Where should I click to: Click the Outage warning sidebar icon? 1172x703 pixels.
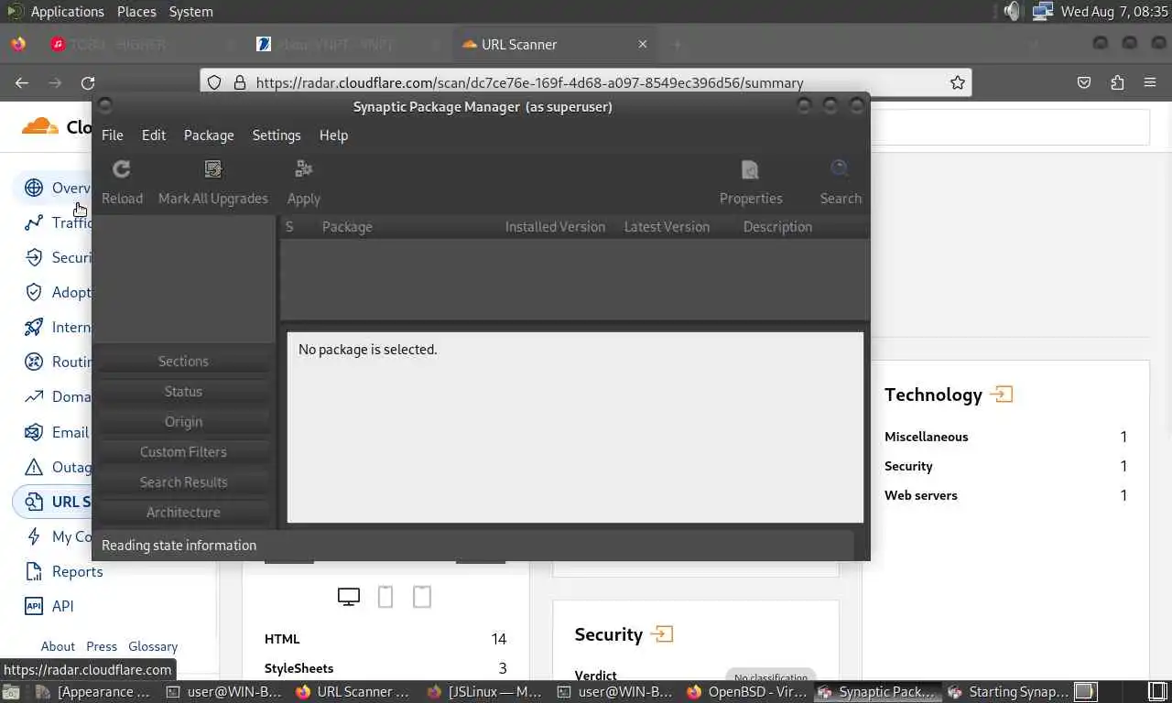point(34,467)
